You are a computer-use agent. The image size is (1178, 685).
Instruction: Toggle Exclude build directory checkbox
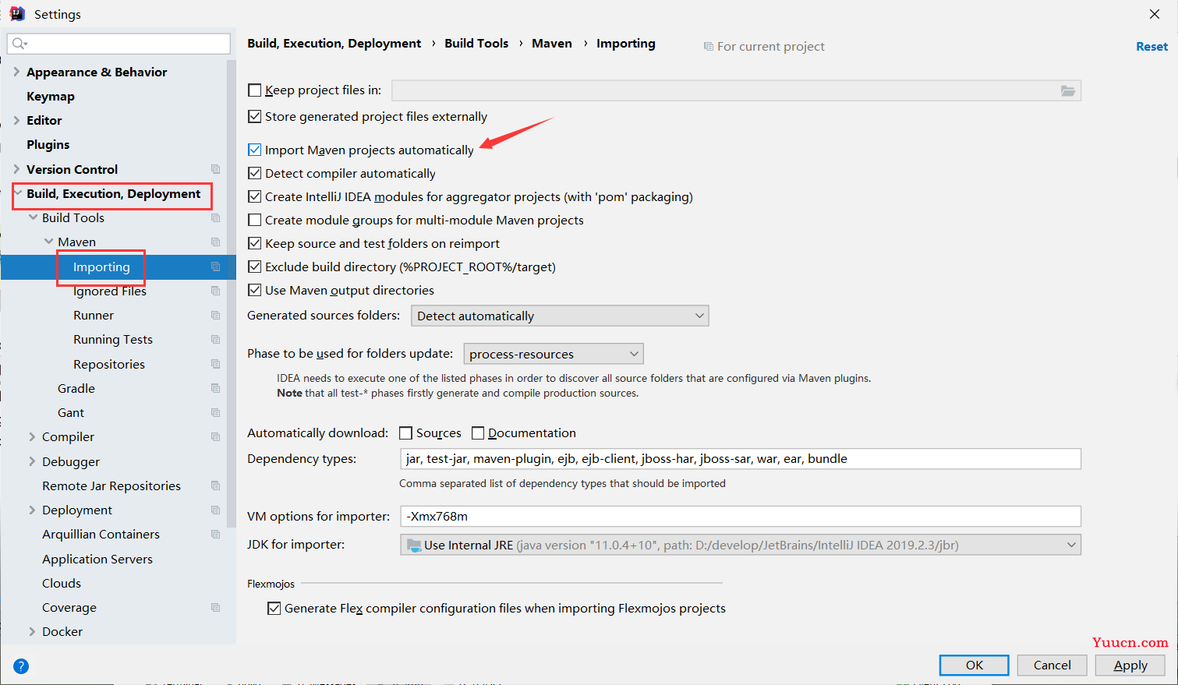pos(255,267)
